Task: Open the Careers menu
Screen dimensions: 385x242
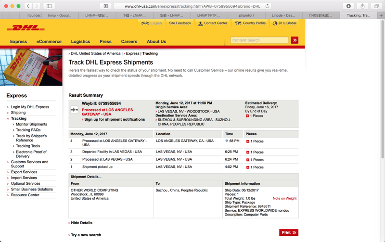Action: coord(129,41)
